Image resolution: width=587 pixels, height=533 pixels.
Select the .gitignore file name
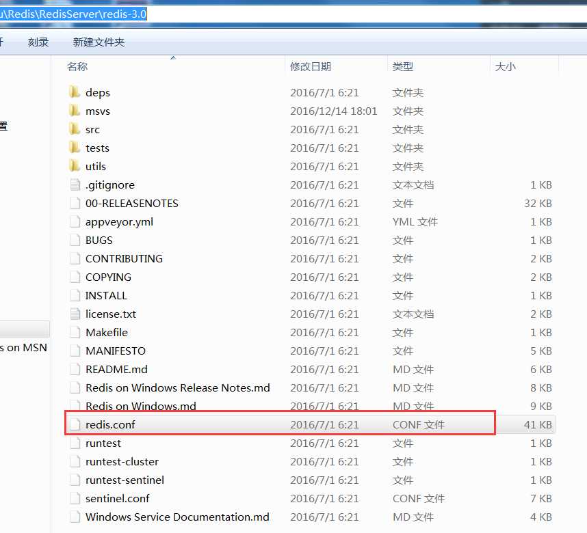[x=110, y=184]
